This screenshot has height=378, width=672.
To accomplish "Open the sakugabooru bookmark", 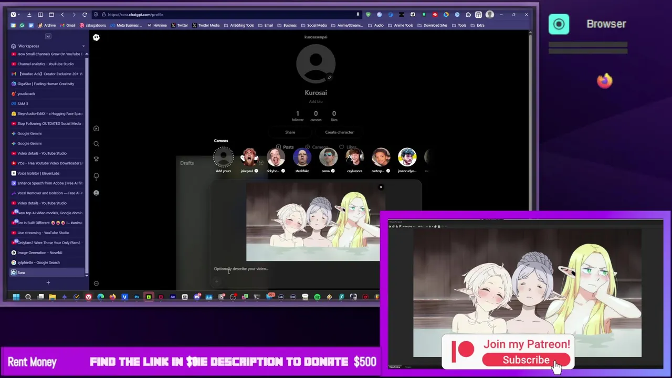I will [x=93, y=25].
